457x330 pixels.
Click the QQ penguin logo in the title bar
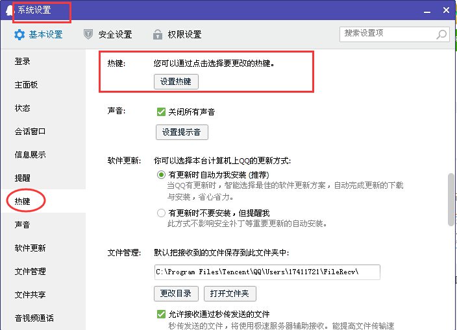tap(10, 10)
